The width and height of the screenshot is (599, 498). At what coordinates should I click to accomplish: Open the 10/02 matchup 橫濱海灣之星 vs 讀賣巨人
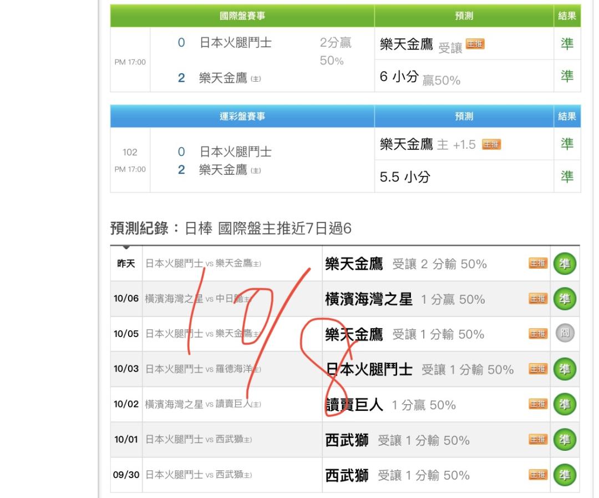pyautogui.click(x=203, y=404)
